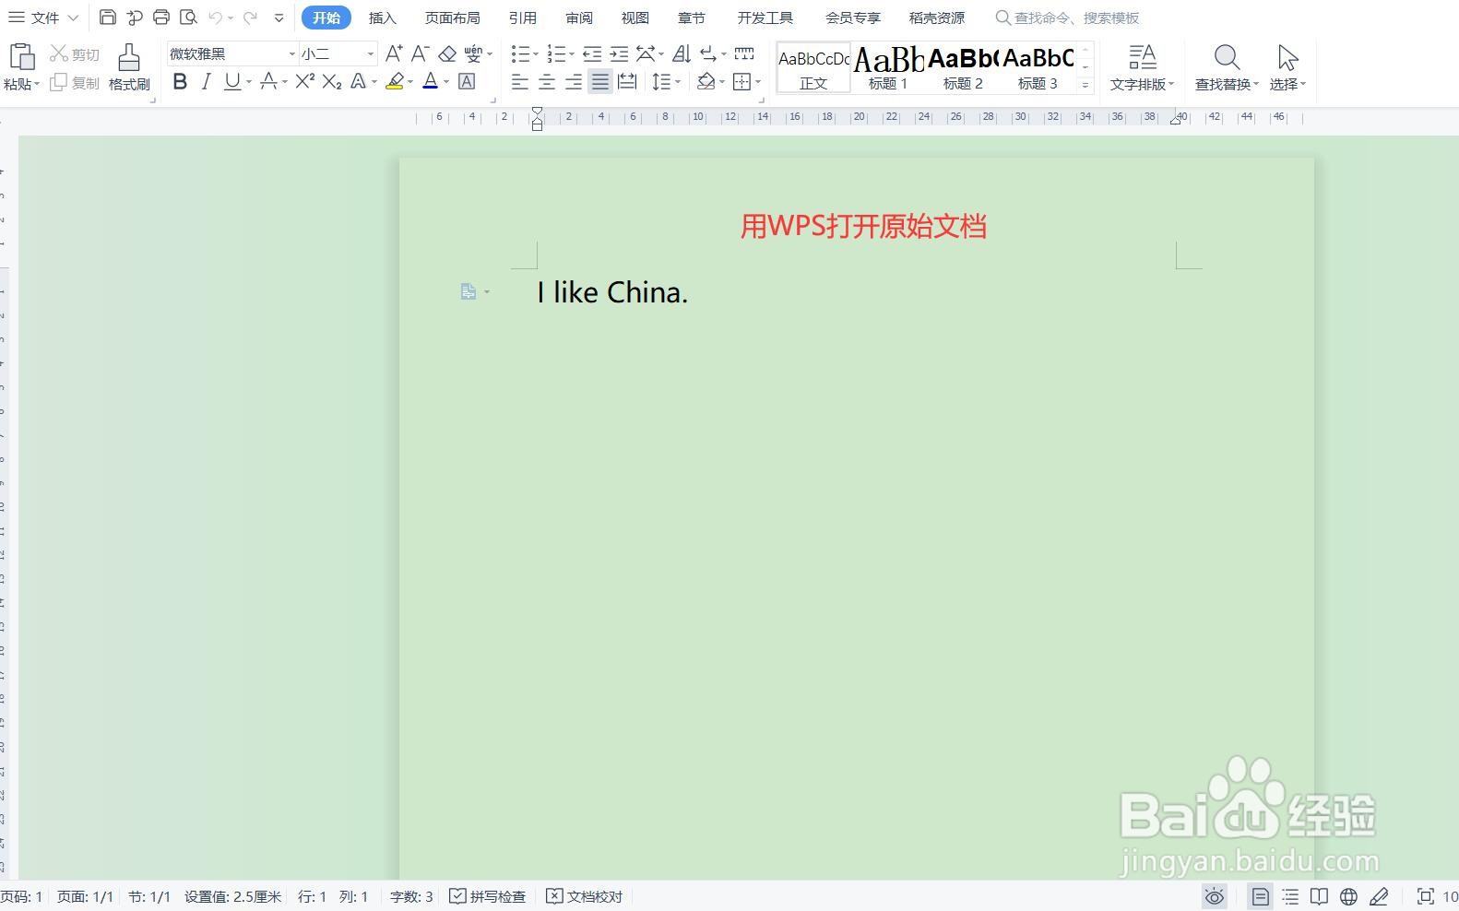Apply Superscript X² formatting
Image resolution: width=1459 pixels, height=911 pixels.
pyautogui.click(x=305, y=82)
